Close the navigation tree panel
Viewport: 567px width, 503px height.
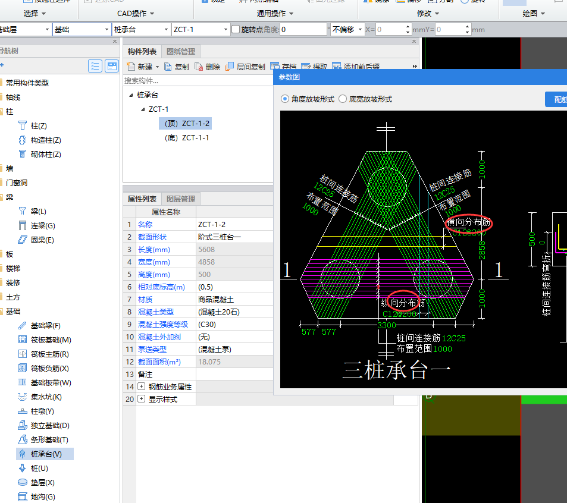click(x=115, y=42)
